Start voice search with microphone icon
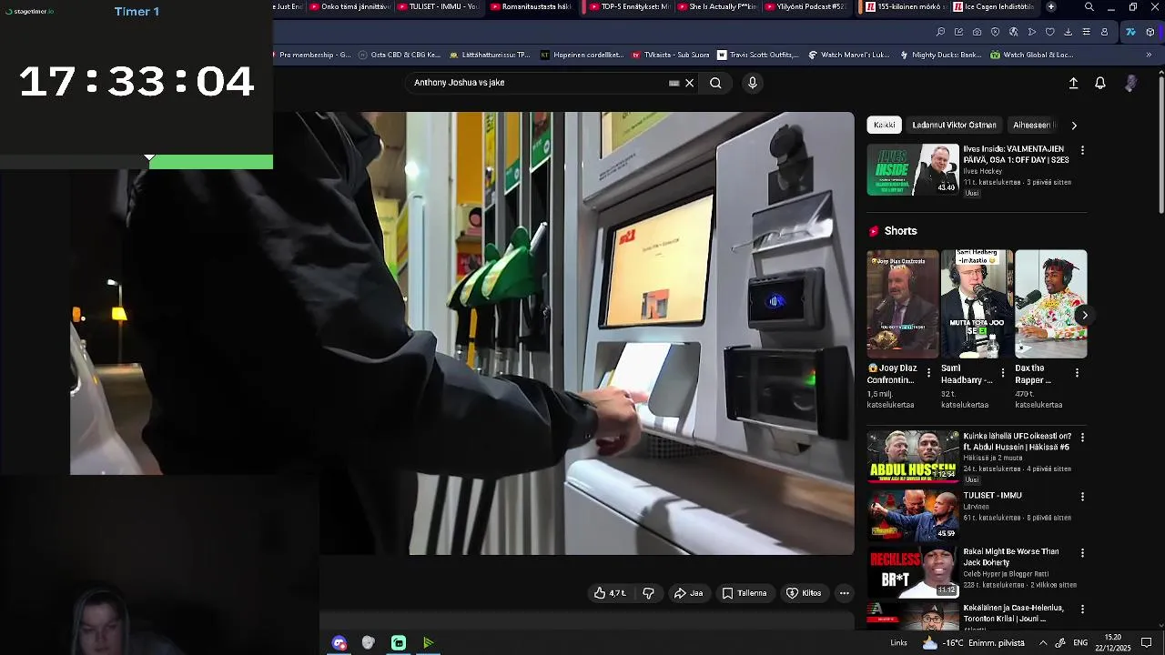Screen dimensions: 1165x655 (x=752, y=83)
